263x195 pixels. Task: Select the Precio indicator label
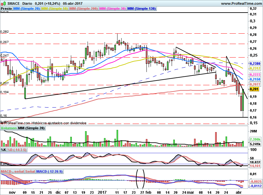(x=6, y=8)
